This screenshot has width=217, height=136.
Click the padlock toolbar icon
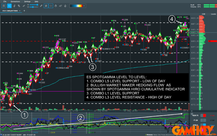click(x=65, y=6)
